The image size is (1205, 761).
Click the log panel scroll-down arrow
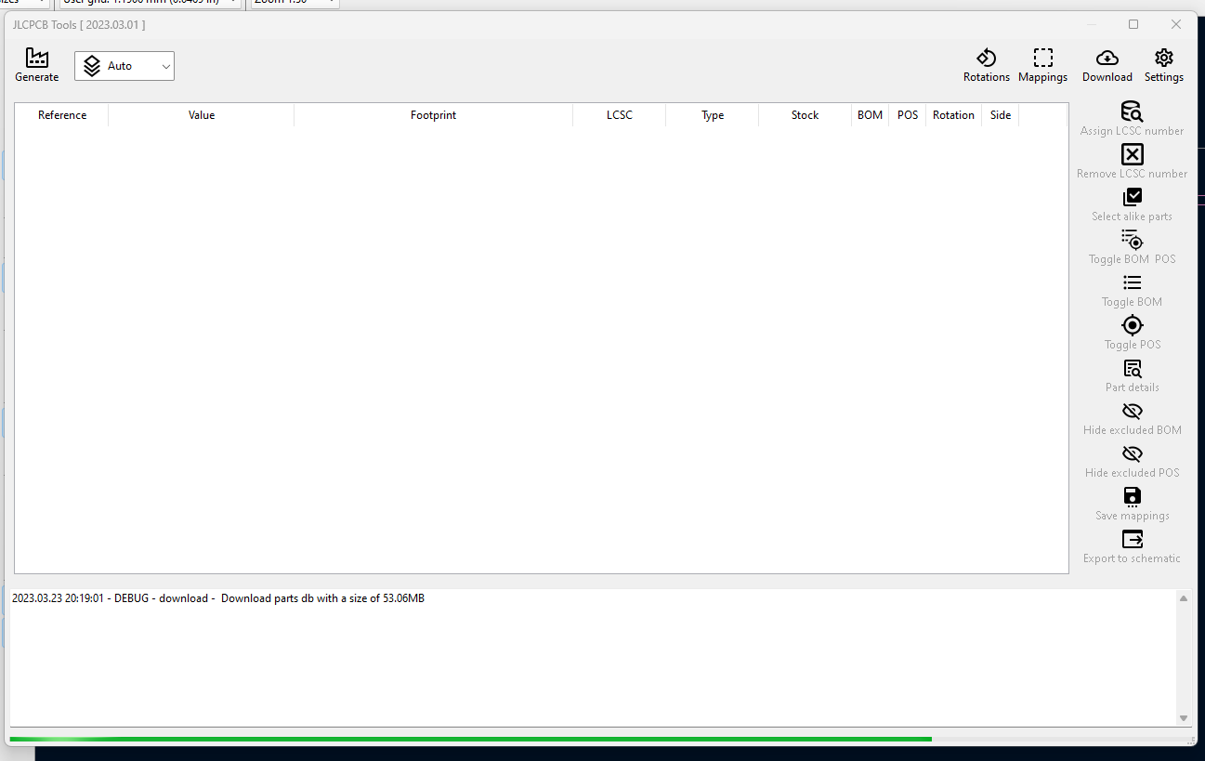tap(1184, 718)
